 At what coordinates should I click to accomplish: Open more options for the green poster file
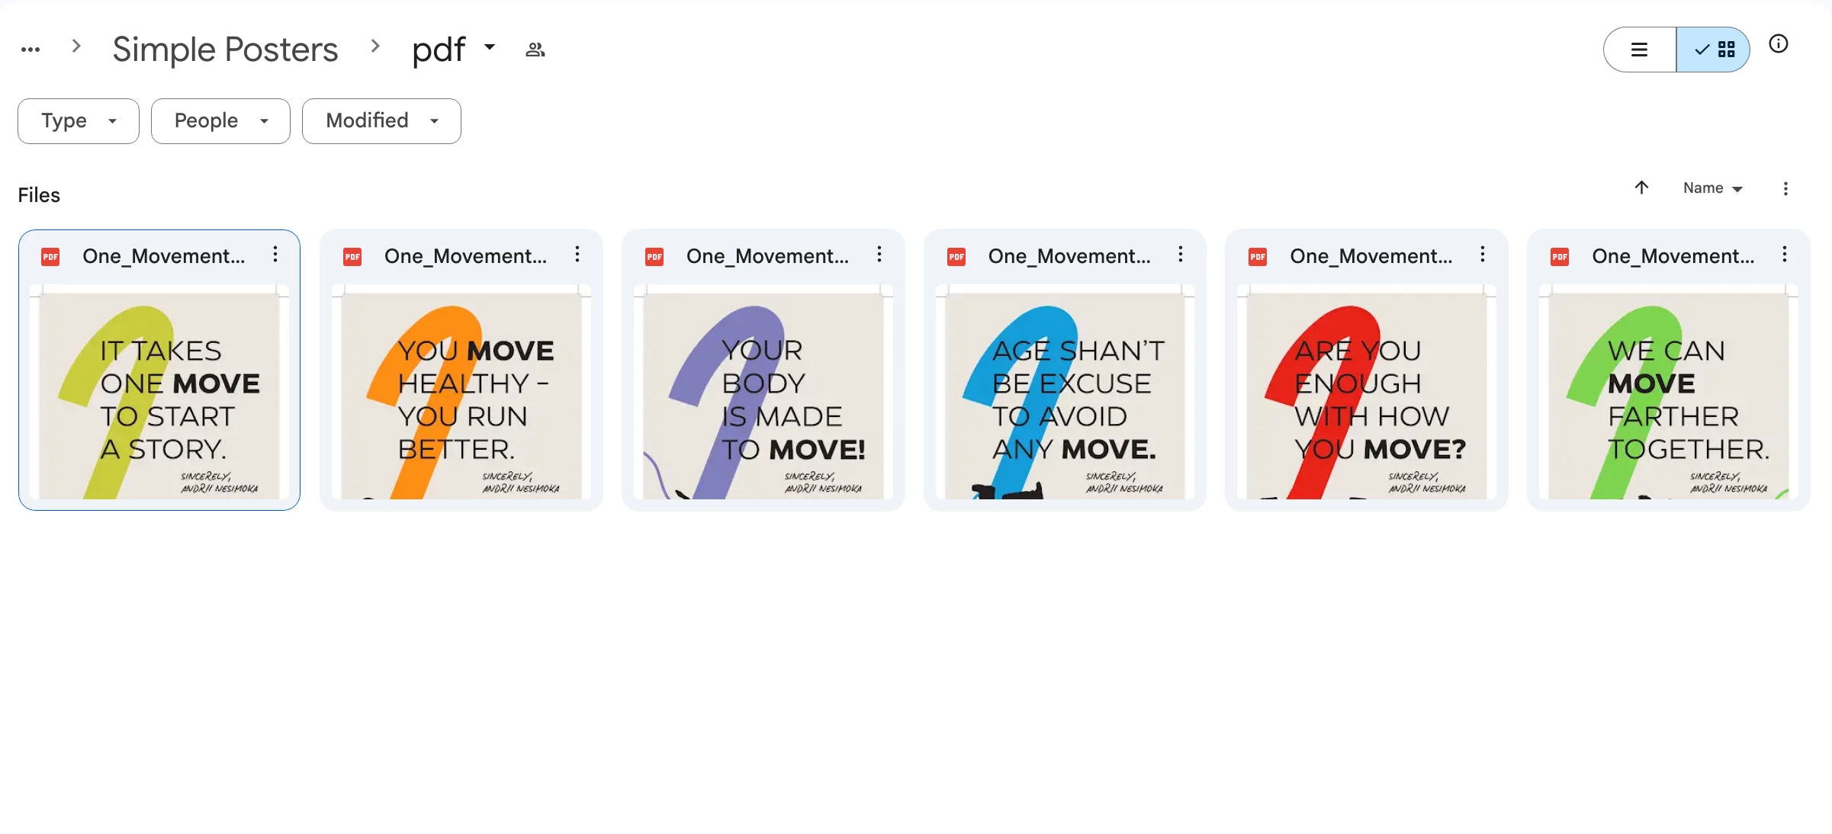click(1785, 255)
